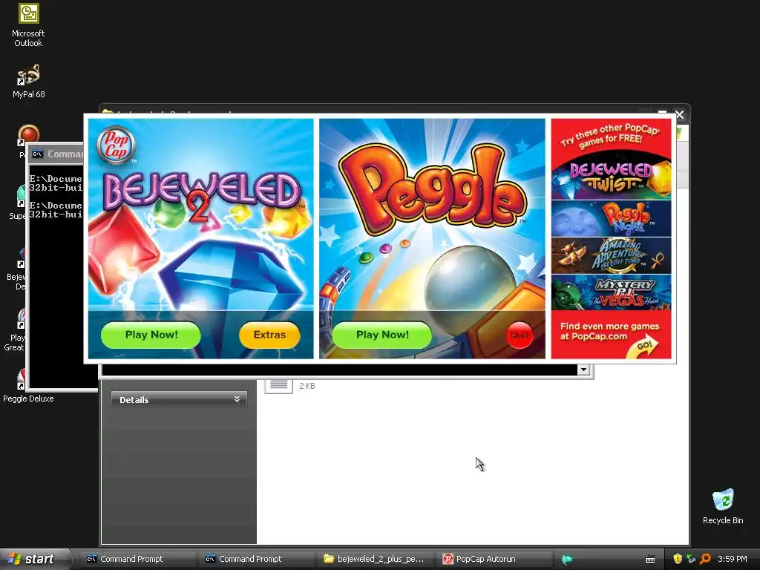This screenshot has height=570, width=760.
Task: Click the keyboard icon in taskbar
Action: click(x=650, y=560)
